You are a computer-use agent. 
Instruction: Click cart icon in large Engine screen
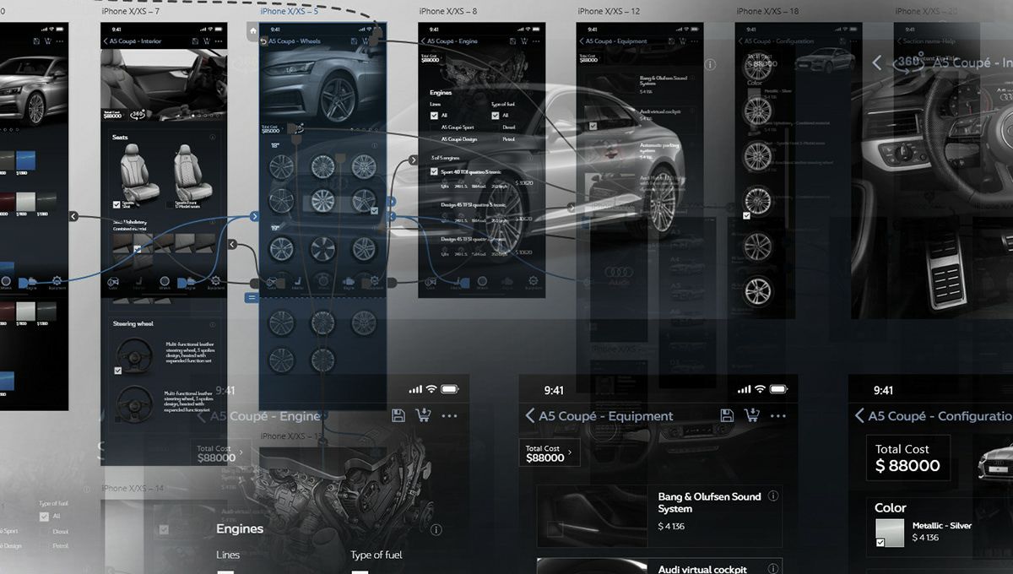tap(423, 415)
